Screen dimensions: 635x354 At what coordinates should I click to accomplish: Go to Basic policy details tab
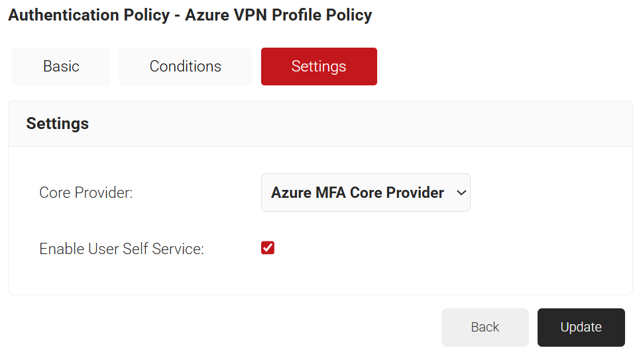click(61, 66)
